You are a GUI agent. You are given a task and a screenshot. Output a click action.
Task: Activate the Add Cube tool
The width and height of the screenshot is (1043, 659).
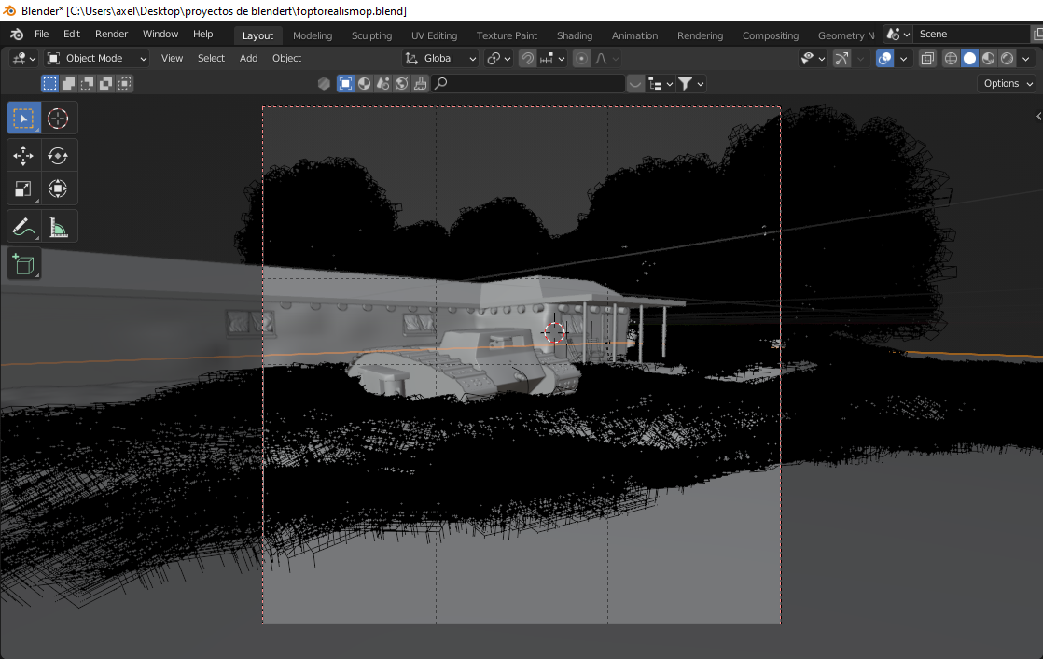click(x=24, y=264)
